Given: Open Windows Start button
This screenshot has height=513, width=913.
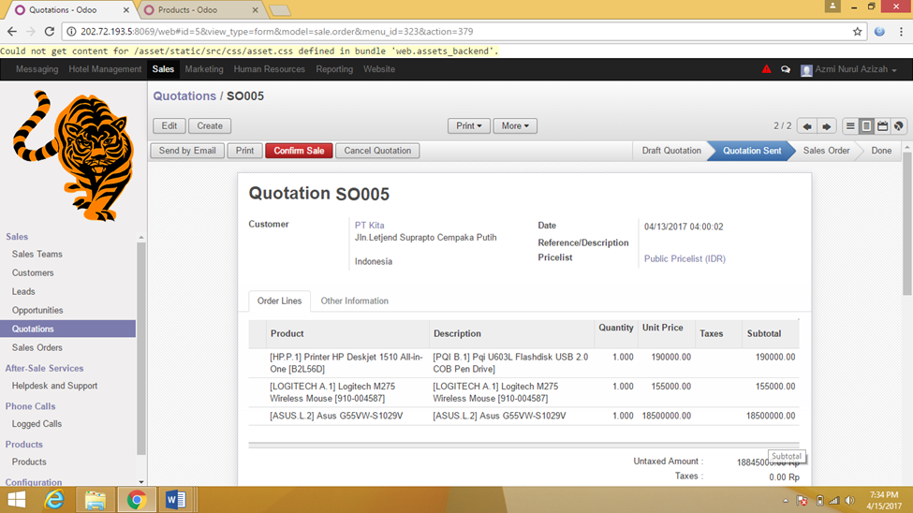Looking at the screenshot, I should 16,500.
